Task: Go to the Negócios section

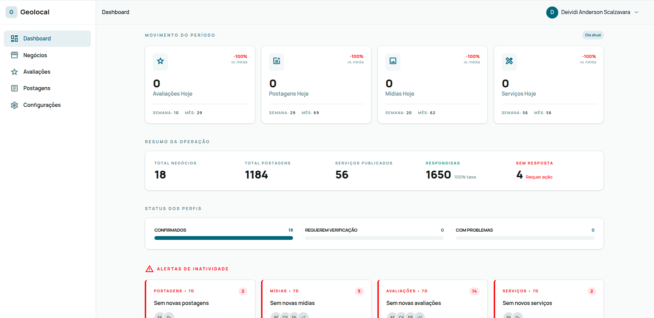Action: click(47, 55)
